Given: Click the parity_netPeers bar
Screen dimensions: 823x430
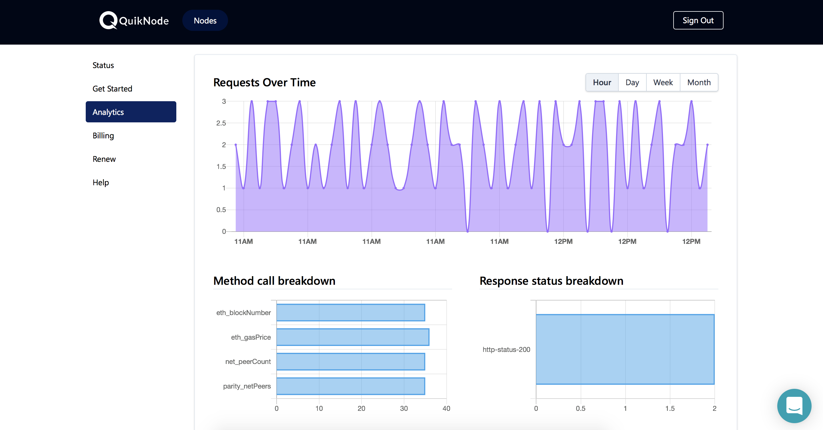Looking at the screenshot, I should (350, 386).
